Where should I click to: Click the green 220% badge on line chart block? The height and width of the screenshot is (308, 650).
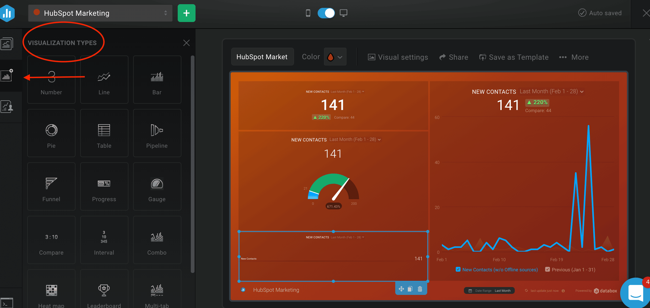[x=537, y=102]
